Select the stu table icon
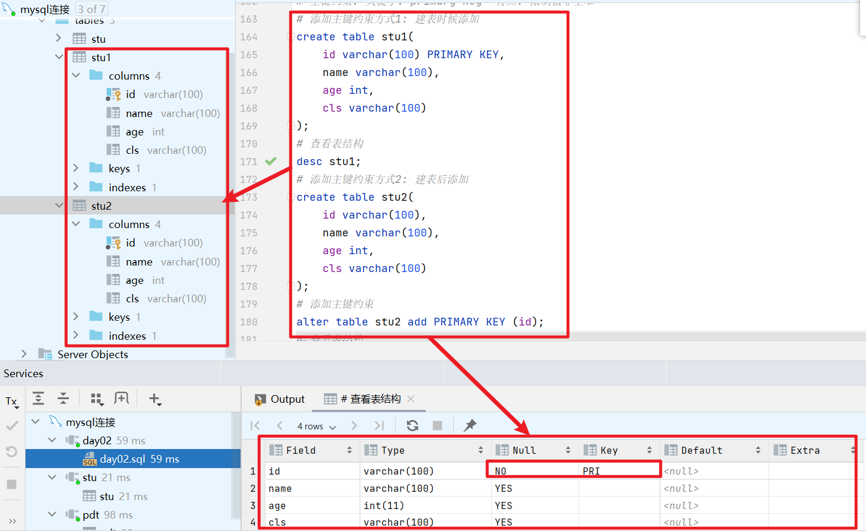866x531 pixels. pyautogui.click(x=79, y=39)
